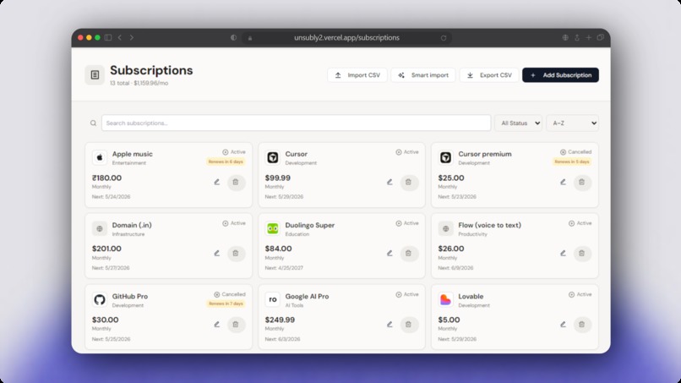681x383 pixels.
Task: Click Add Subscription
Action: click(560, 74)
